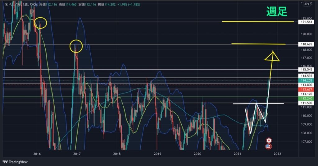
Task: Select the 113.170 price label
Action: [x=306, y=94]
